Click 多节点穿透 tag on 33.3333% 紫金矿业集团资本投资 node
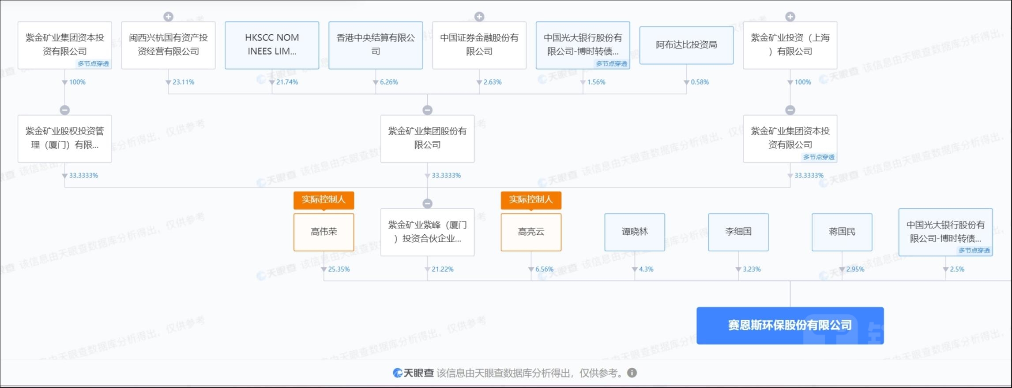Screen dimensions: 1012x388 819,157
